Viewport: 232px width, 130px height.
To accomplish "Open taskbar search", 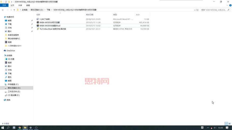I will [x=8, y=128].
